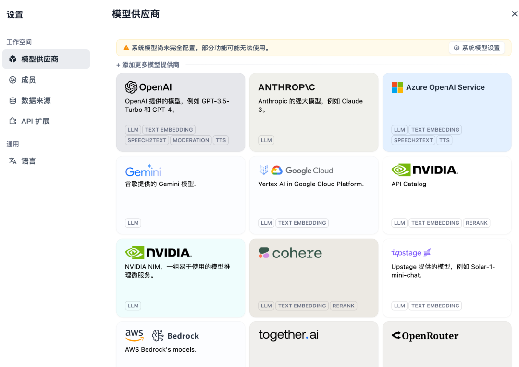Click SPEECH2TEXT tag on OpenAI card
519x367 pixels.
pyautogui.click(x=147, y=140)
